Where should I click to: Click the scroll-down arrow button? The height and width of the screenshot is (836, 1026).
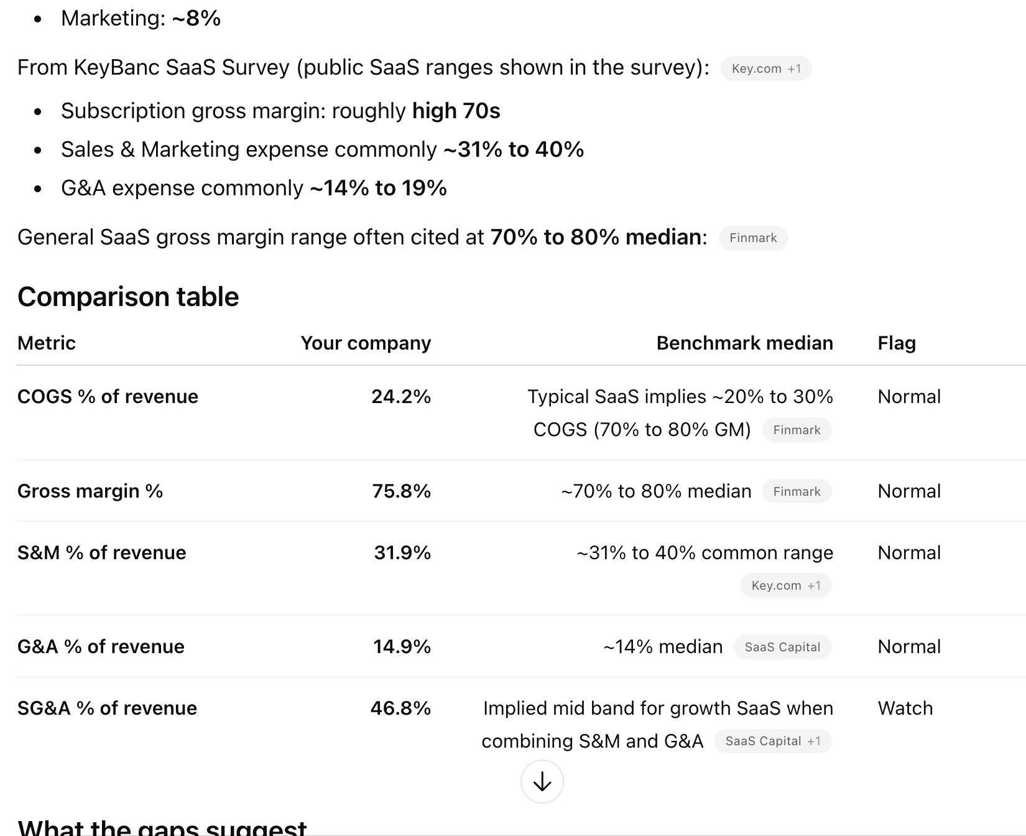[542, 782]
